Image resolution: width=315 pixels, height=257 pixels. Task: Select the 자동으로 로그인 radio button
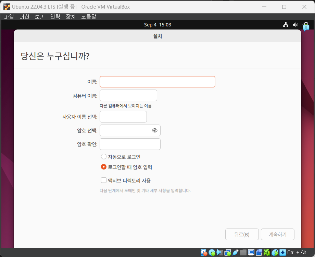tap(104, 156)
